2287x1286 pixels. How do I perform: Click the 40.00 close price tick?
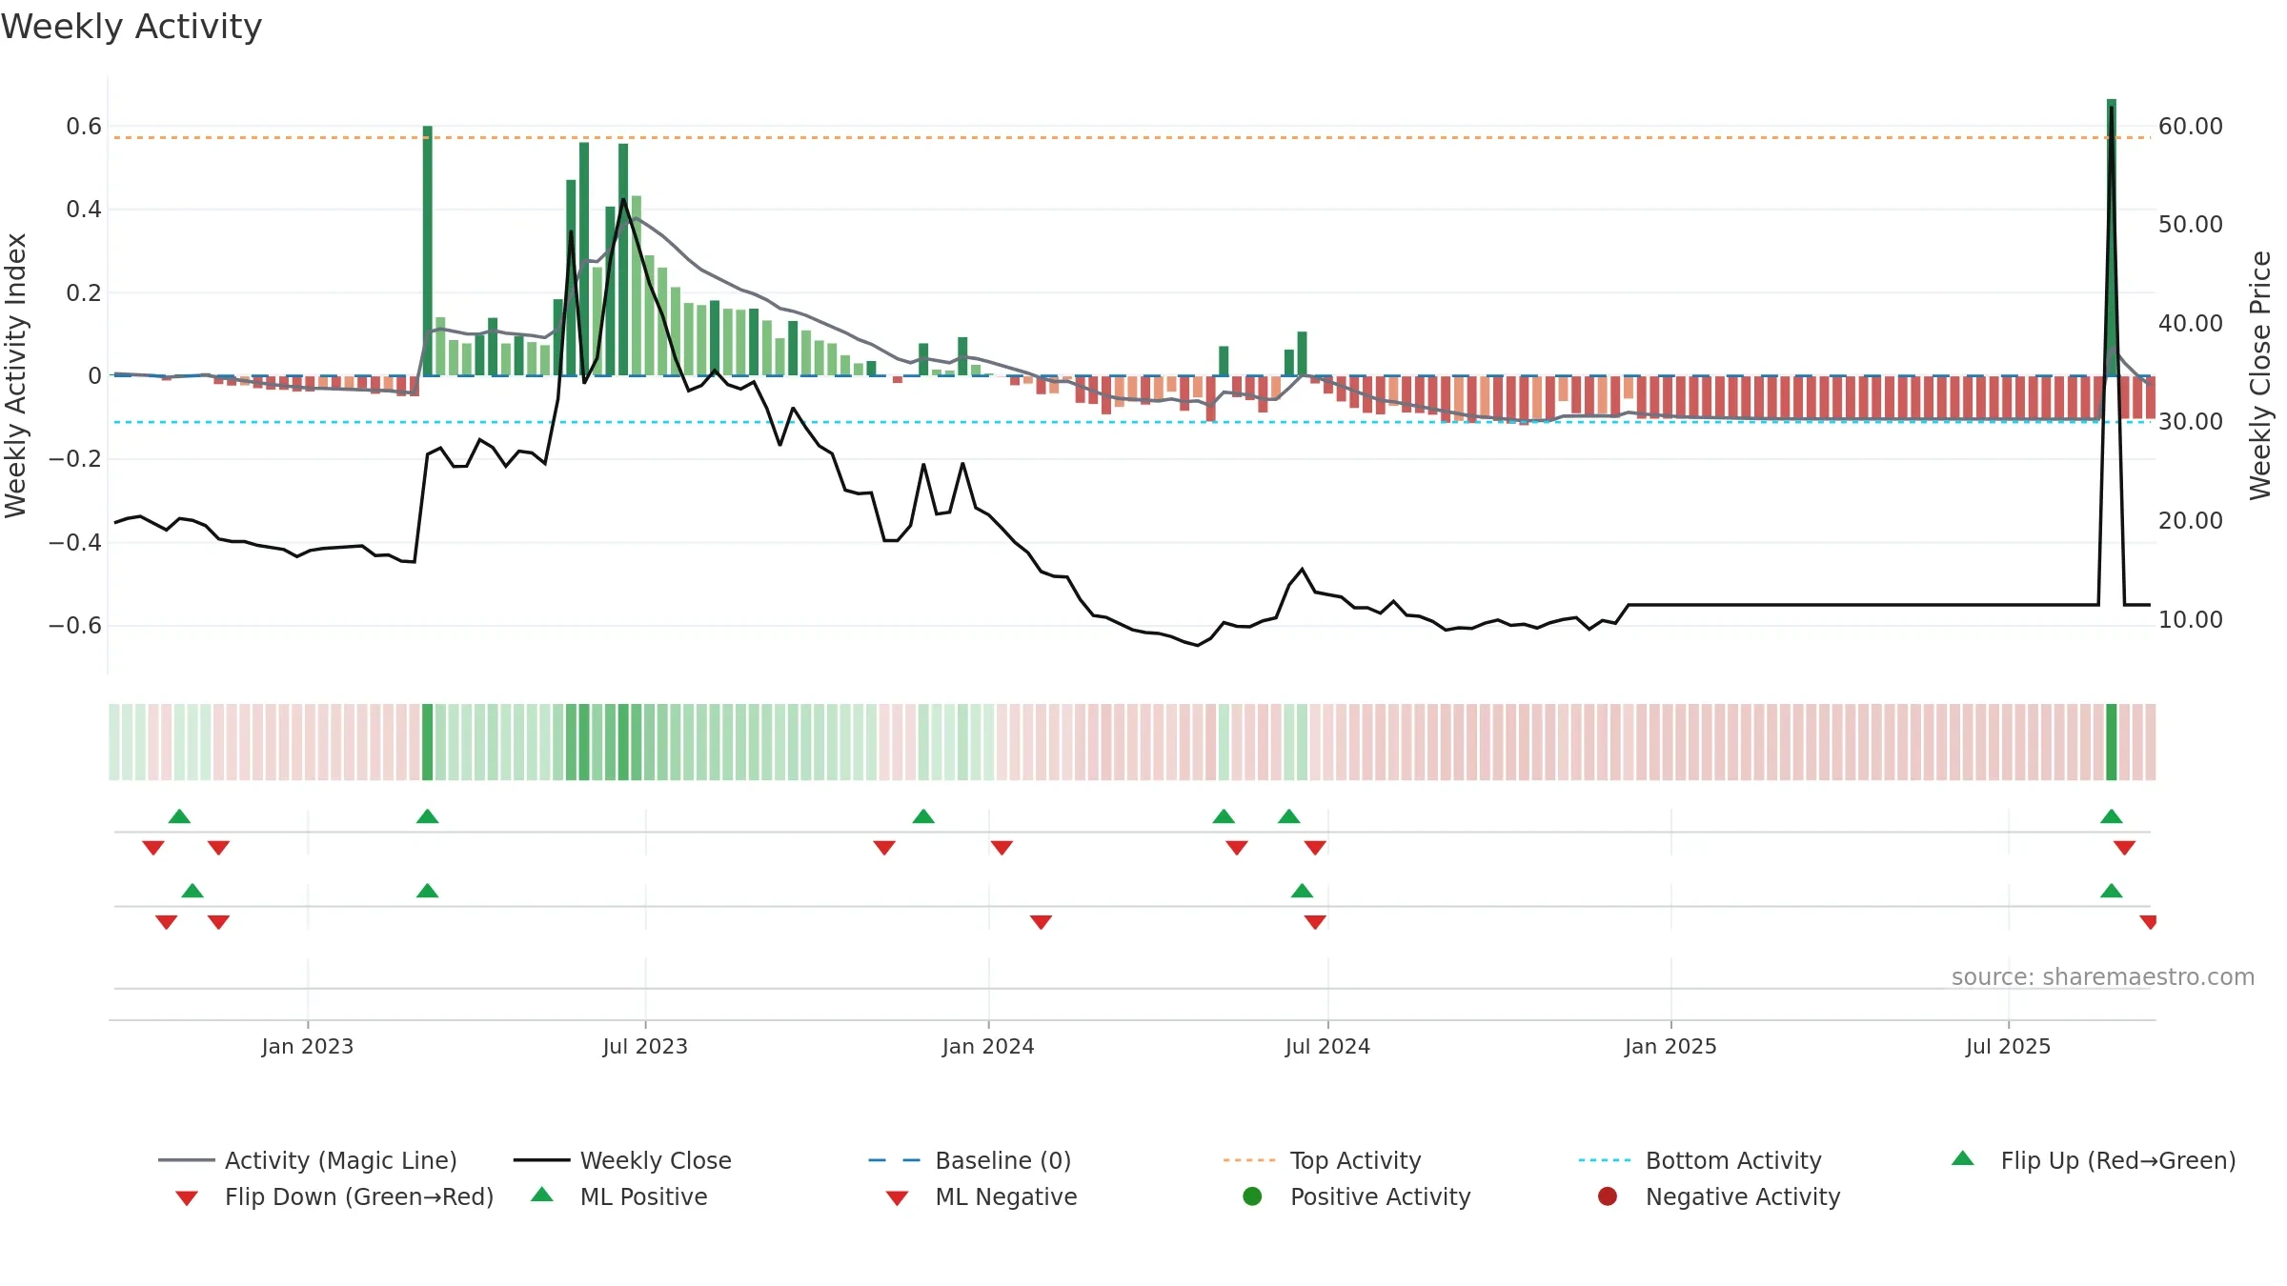(2191, 323)
